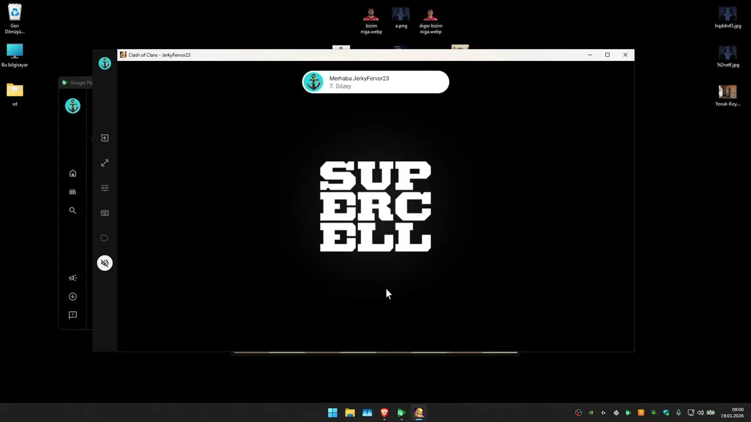Image resolution: width=751 pixels, height=422 pixels.
Task: Click the exit game icon in the sidebar
Action: 104,138
